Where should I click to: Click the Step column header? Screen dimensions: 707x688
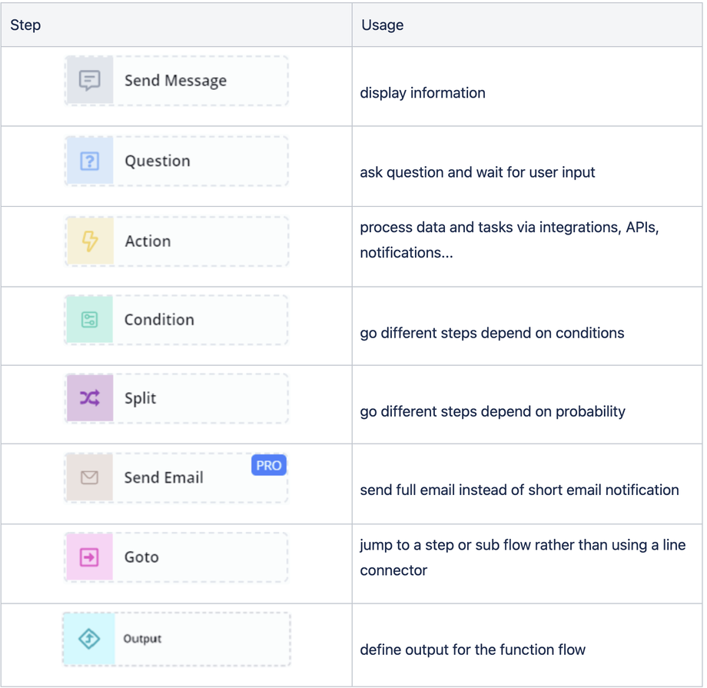[x=25, y=25]
